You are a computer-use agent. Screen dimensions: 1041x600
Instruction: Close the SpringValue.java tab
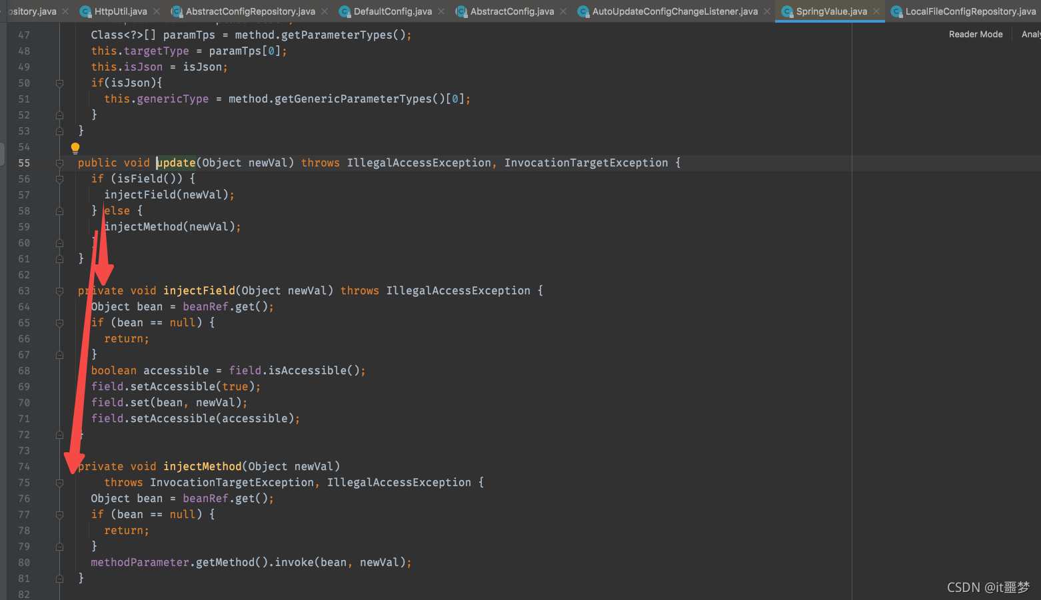click(876, 11)
